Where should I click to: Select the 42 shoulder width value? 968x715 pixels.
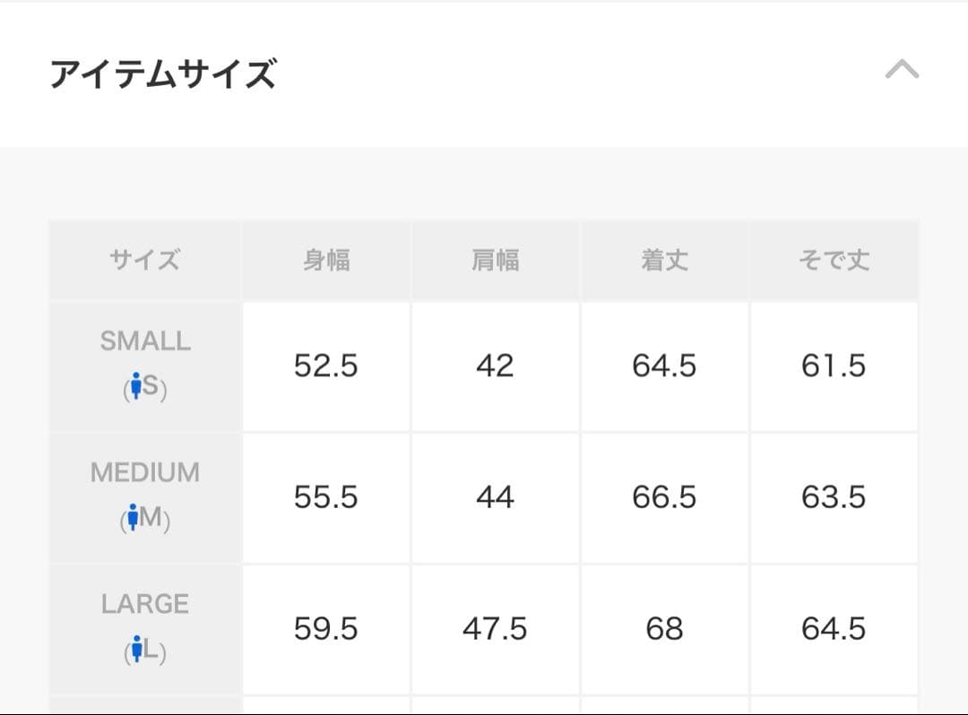[495, 366]
